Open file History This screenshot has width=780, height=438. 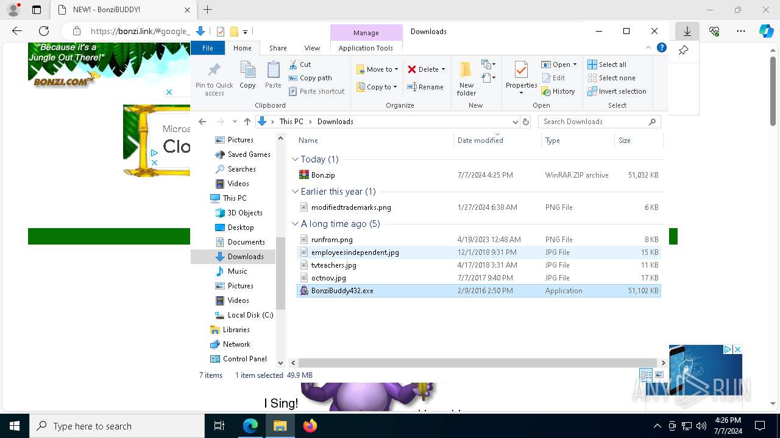558,91
